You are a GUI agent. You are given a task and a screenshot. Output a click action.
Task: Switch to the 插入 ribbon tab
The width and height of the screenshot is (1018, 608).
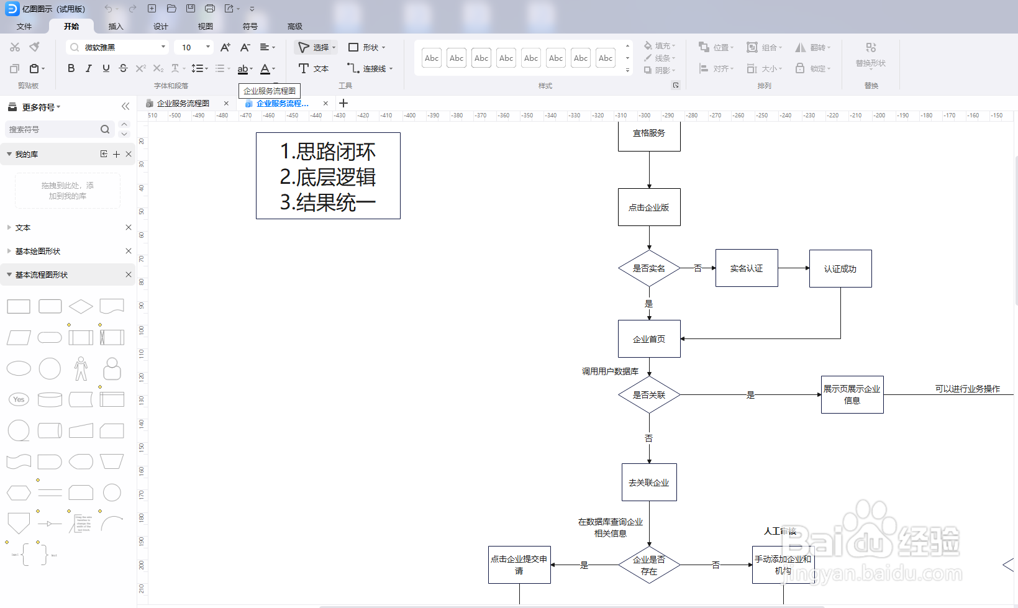coord(116,26)
